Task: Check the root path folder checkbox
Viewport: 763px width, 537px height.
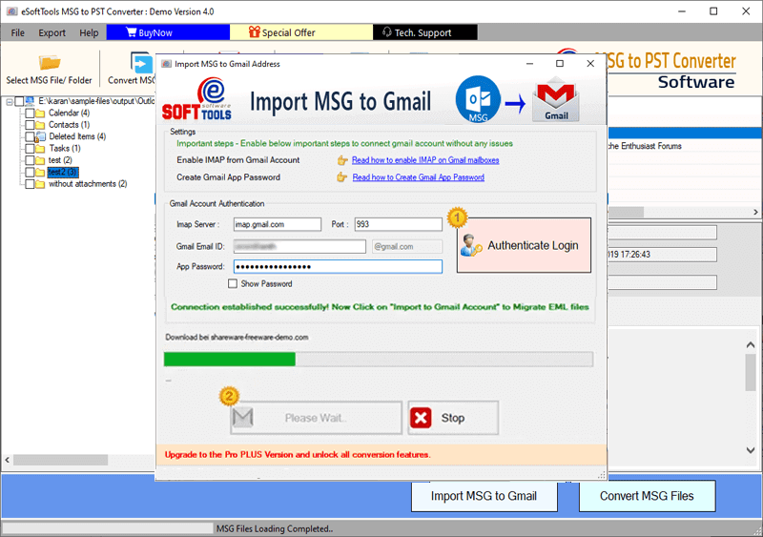Action: click(19, 101)
